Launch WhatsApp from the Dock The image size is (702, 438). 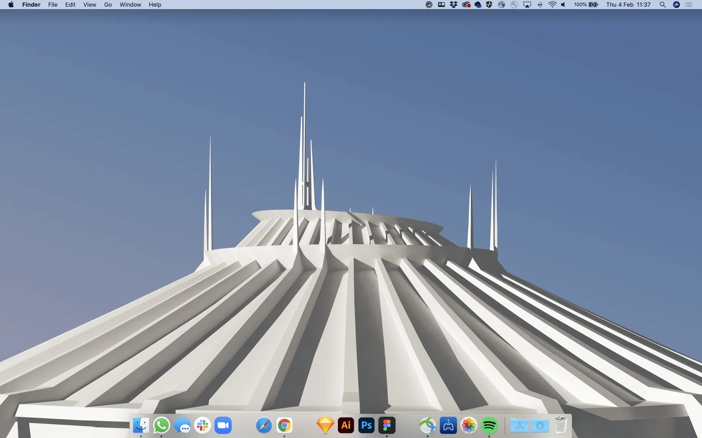(161, 425)
